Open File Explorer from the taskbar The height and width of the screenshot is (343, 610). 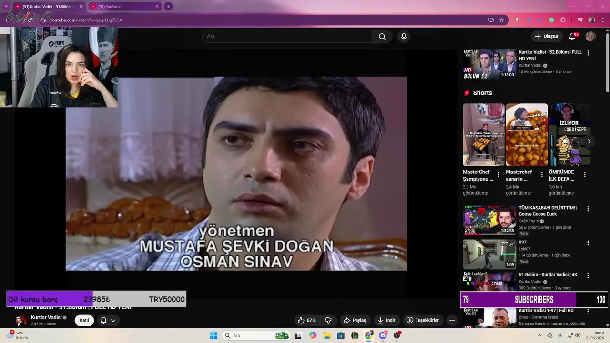(327, 335)
